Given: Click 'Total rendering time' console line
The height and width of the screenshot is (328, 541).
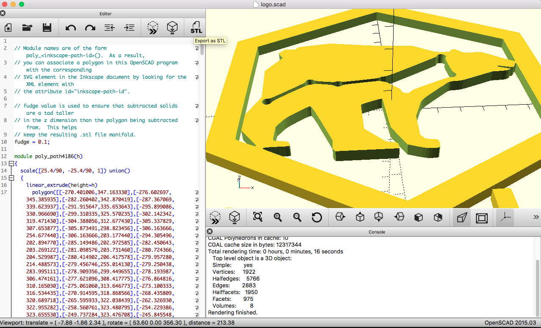Looking at the screenshot, I should (x=275, y=251).
